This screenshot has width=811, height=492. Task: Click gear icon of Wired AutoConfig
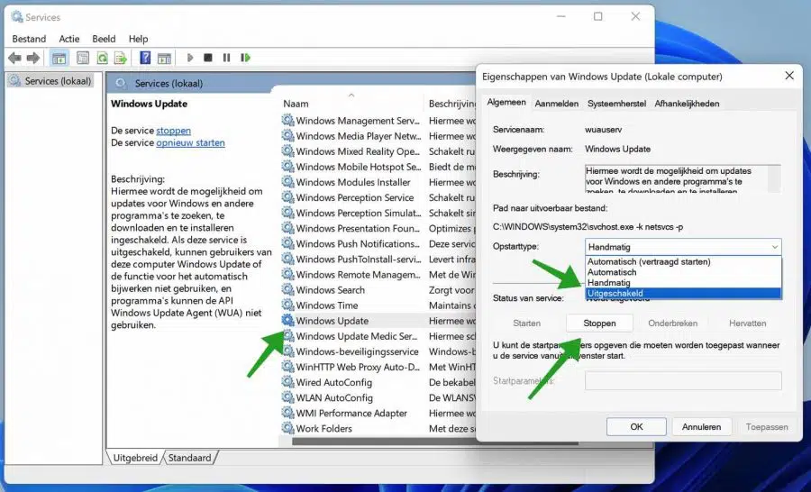click(x=287, y=382)
